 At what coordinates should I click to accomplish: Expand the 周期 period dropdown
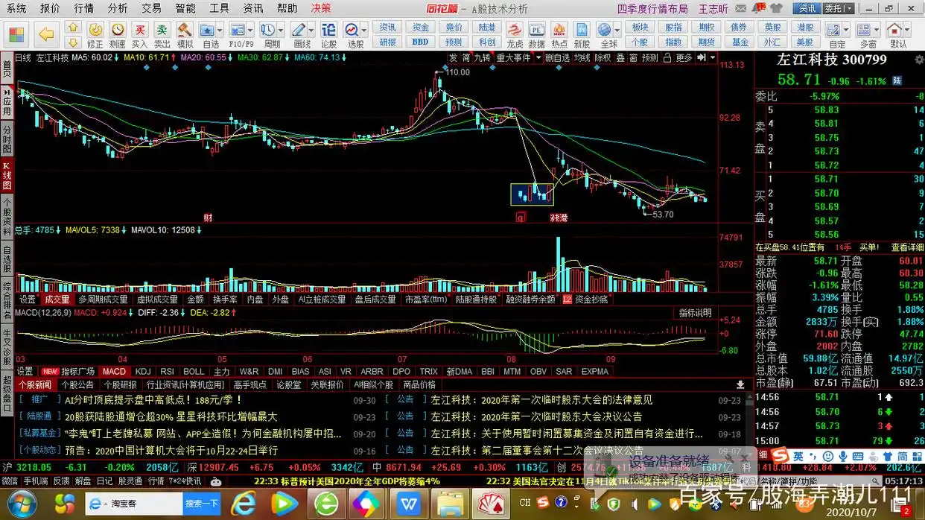pos(280,30)
